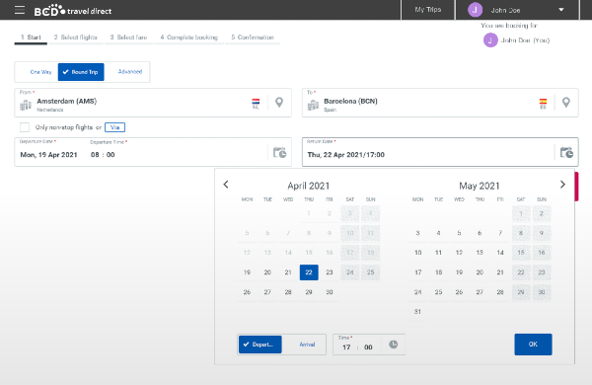Select May 12 in the calendar
Screen dimensions: 592x385
pos(459,253)
